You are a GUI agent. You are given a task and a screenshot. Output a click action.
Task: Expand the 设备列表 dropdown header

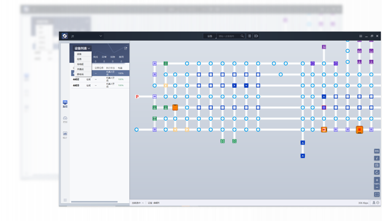pyautogui.click(x=82, y=48)
